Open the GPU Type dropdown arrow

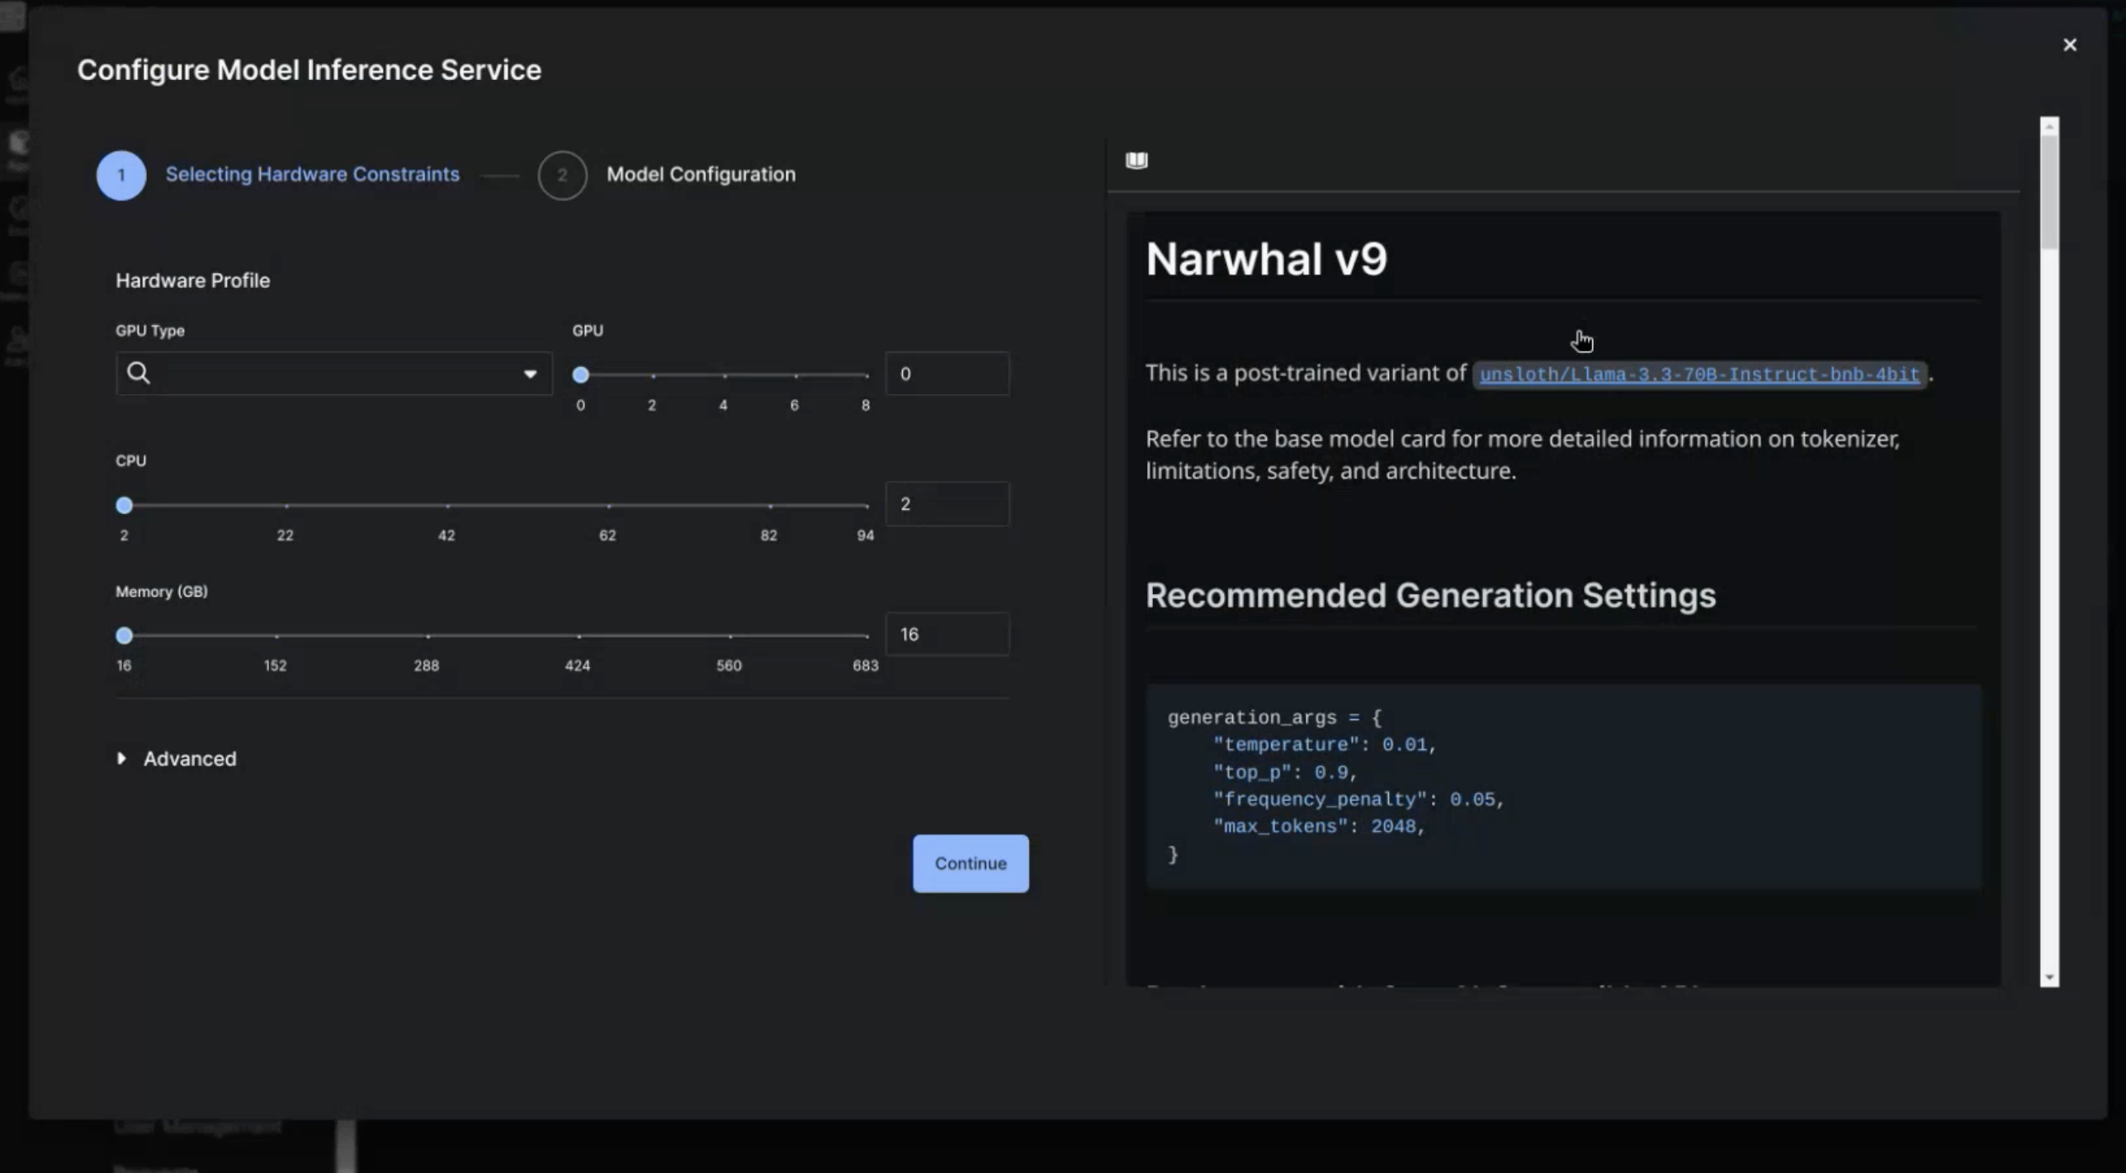530,374
